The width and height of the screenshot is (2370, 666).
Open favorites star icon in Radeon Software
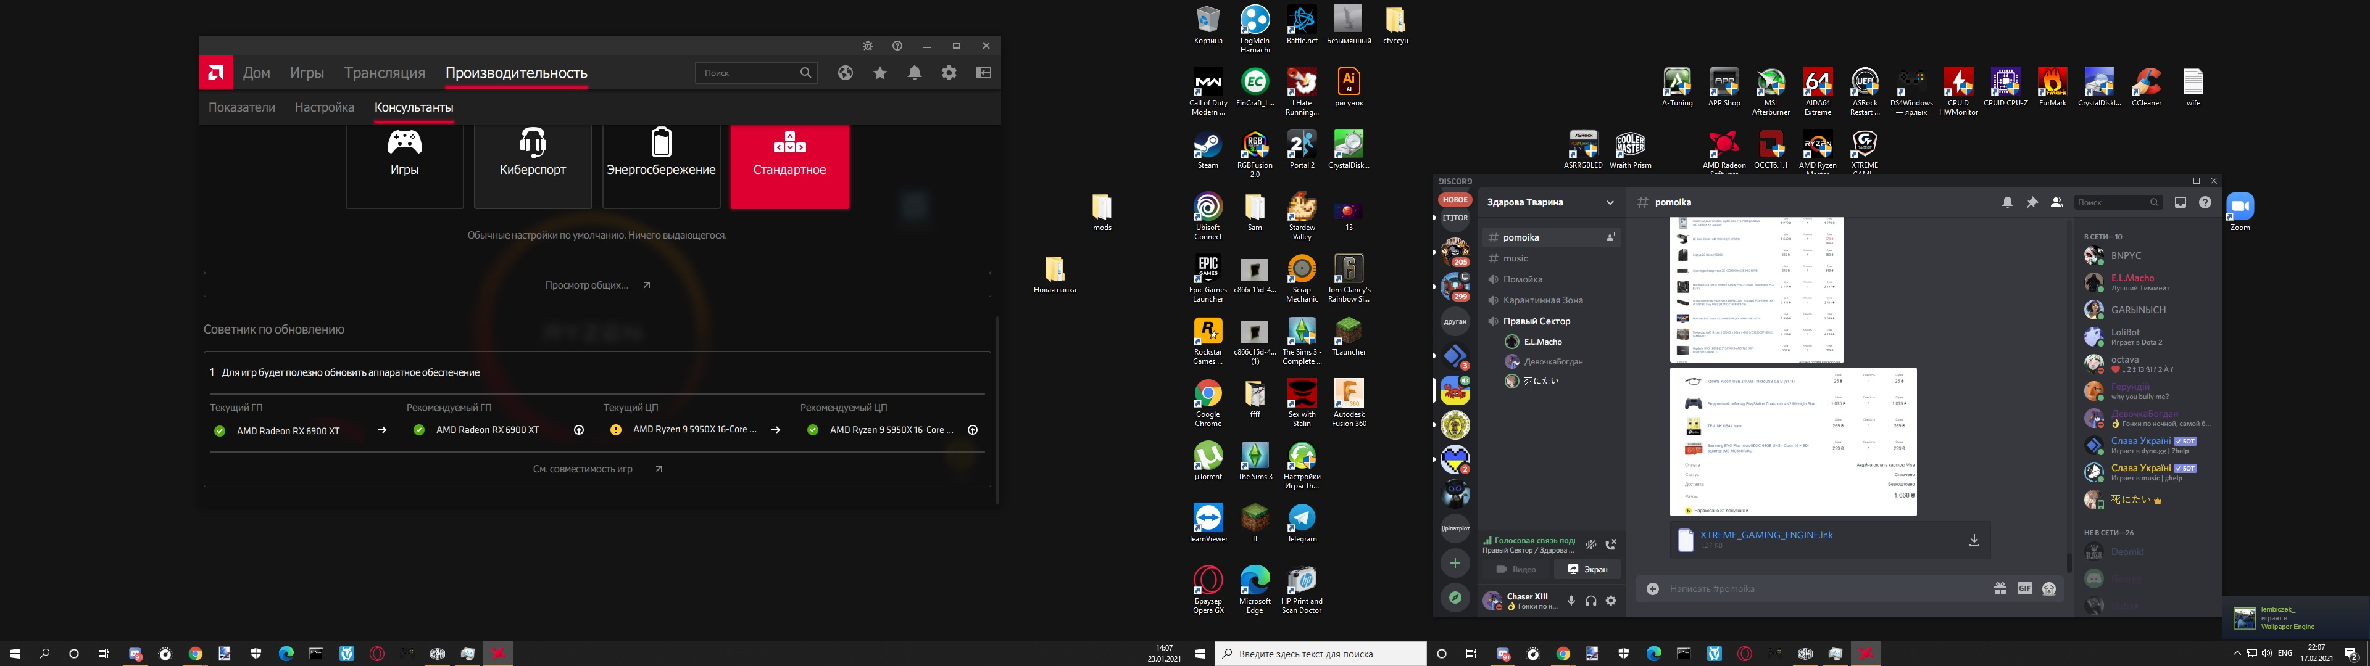click(881, 73)
